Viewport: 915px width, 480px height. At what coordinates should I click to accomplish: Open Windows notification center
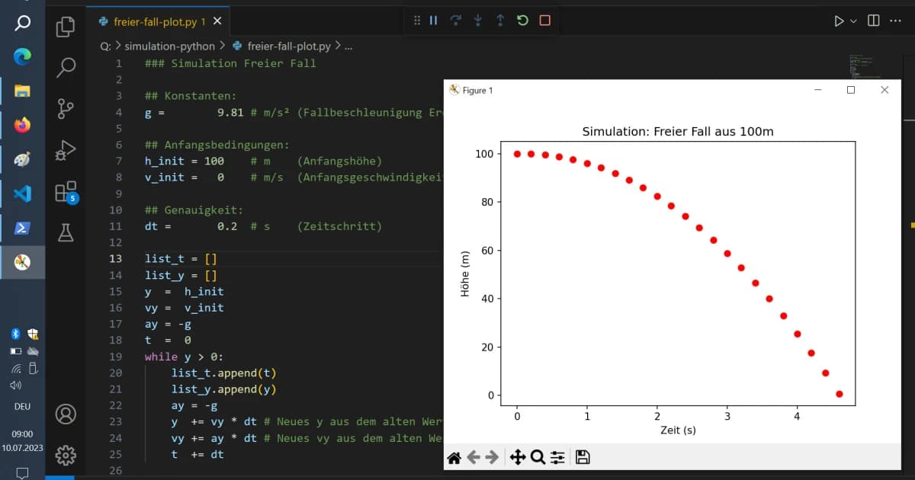click(22, 472)
